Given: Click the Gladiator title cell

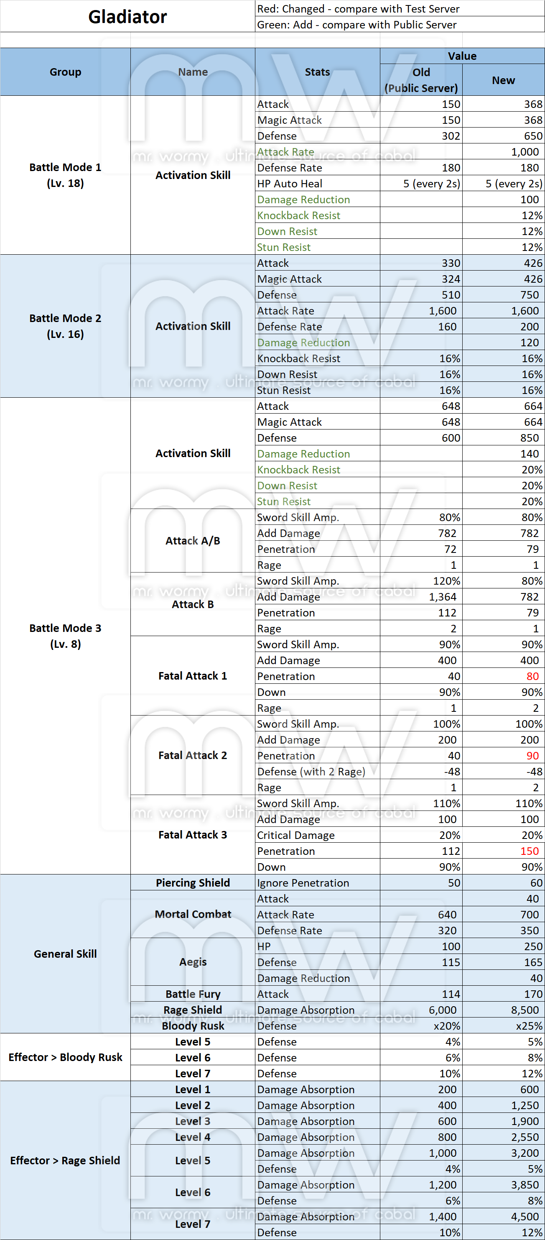Looking at the screenshot, I should (127, 17).
